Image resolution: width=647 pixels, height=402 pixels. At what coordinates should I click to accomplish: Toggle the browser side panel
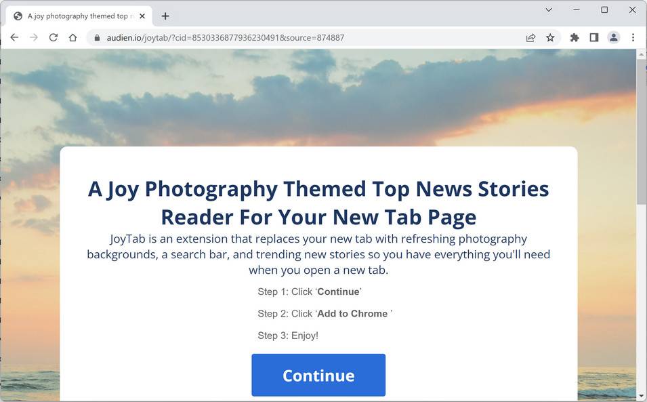[593, 37]
